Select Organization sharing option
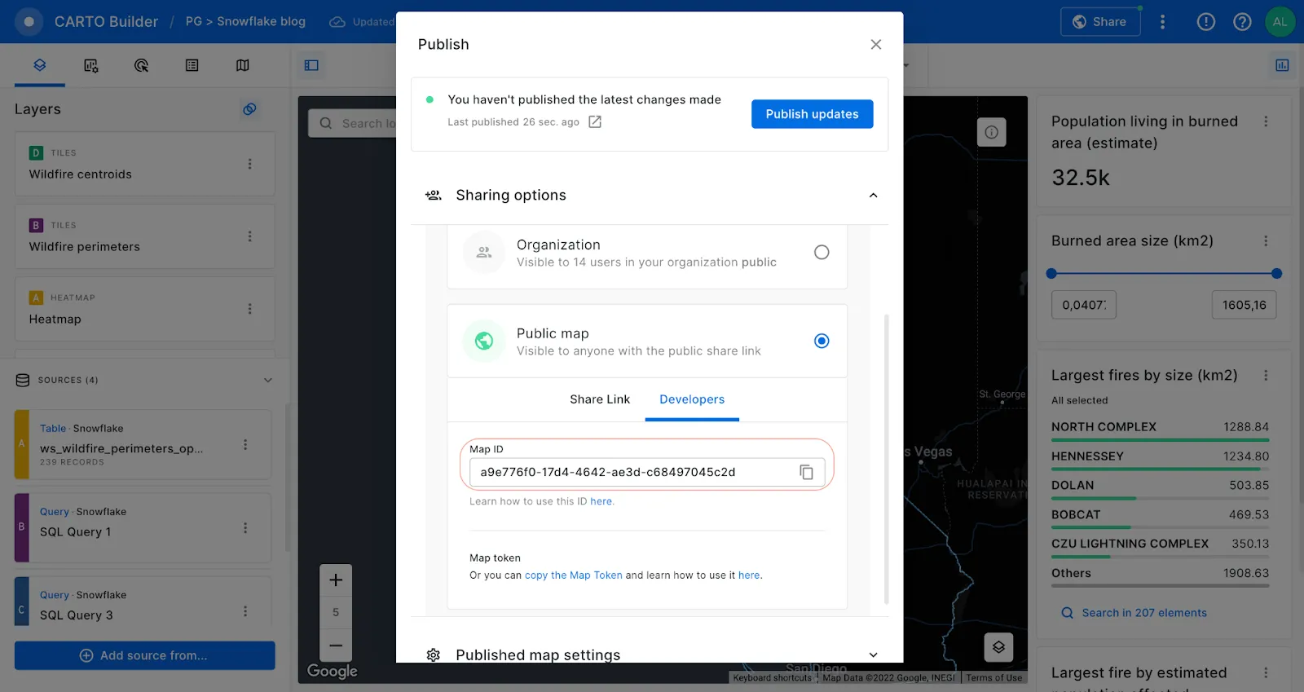The height and width of the screenshot is (692, 1304). point(822,253)
